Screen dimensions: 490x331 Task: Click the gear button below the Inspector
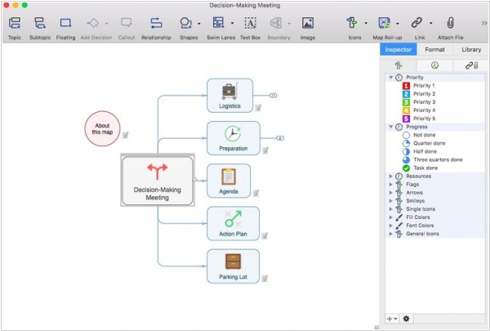point(406,318)
